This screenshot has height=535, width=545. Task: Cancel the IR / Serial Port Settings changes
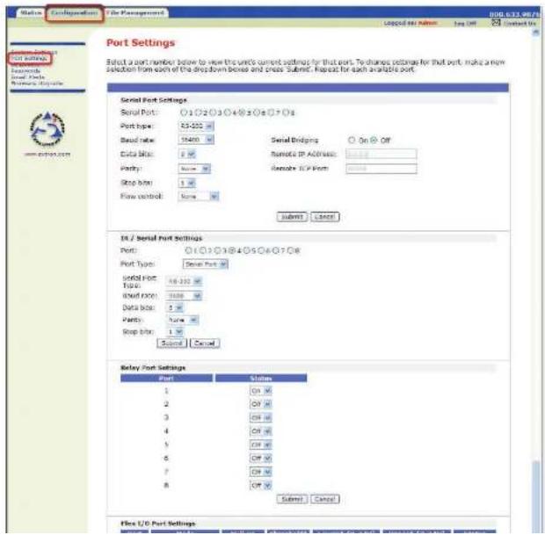(x=205, y=343)
